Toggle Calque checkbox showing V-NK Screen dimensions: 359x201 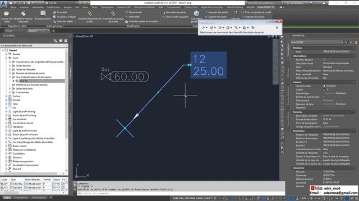pyautogui.click(x=53, y=184)
